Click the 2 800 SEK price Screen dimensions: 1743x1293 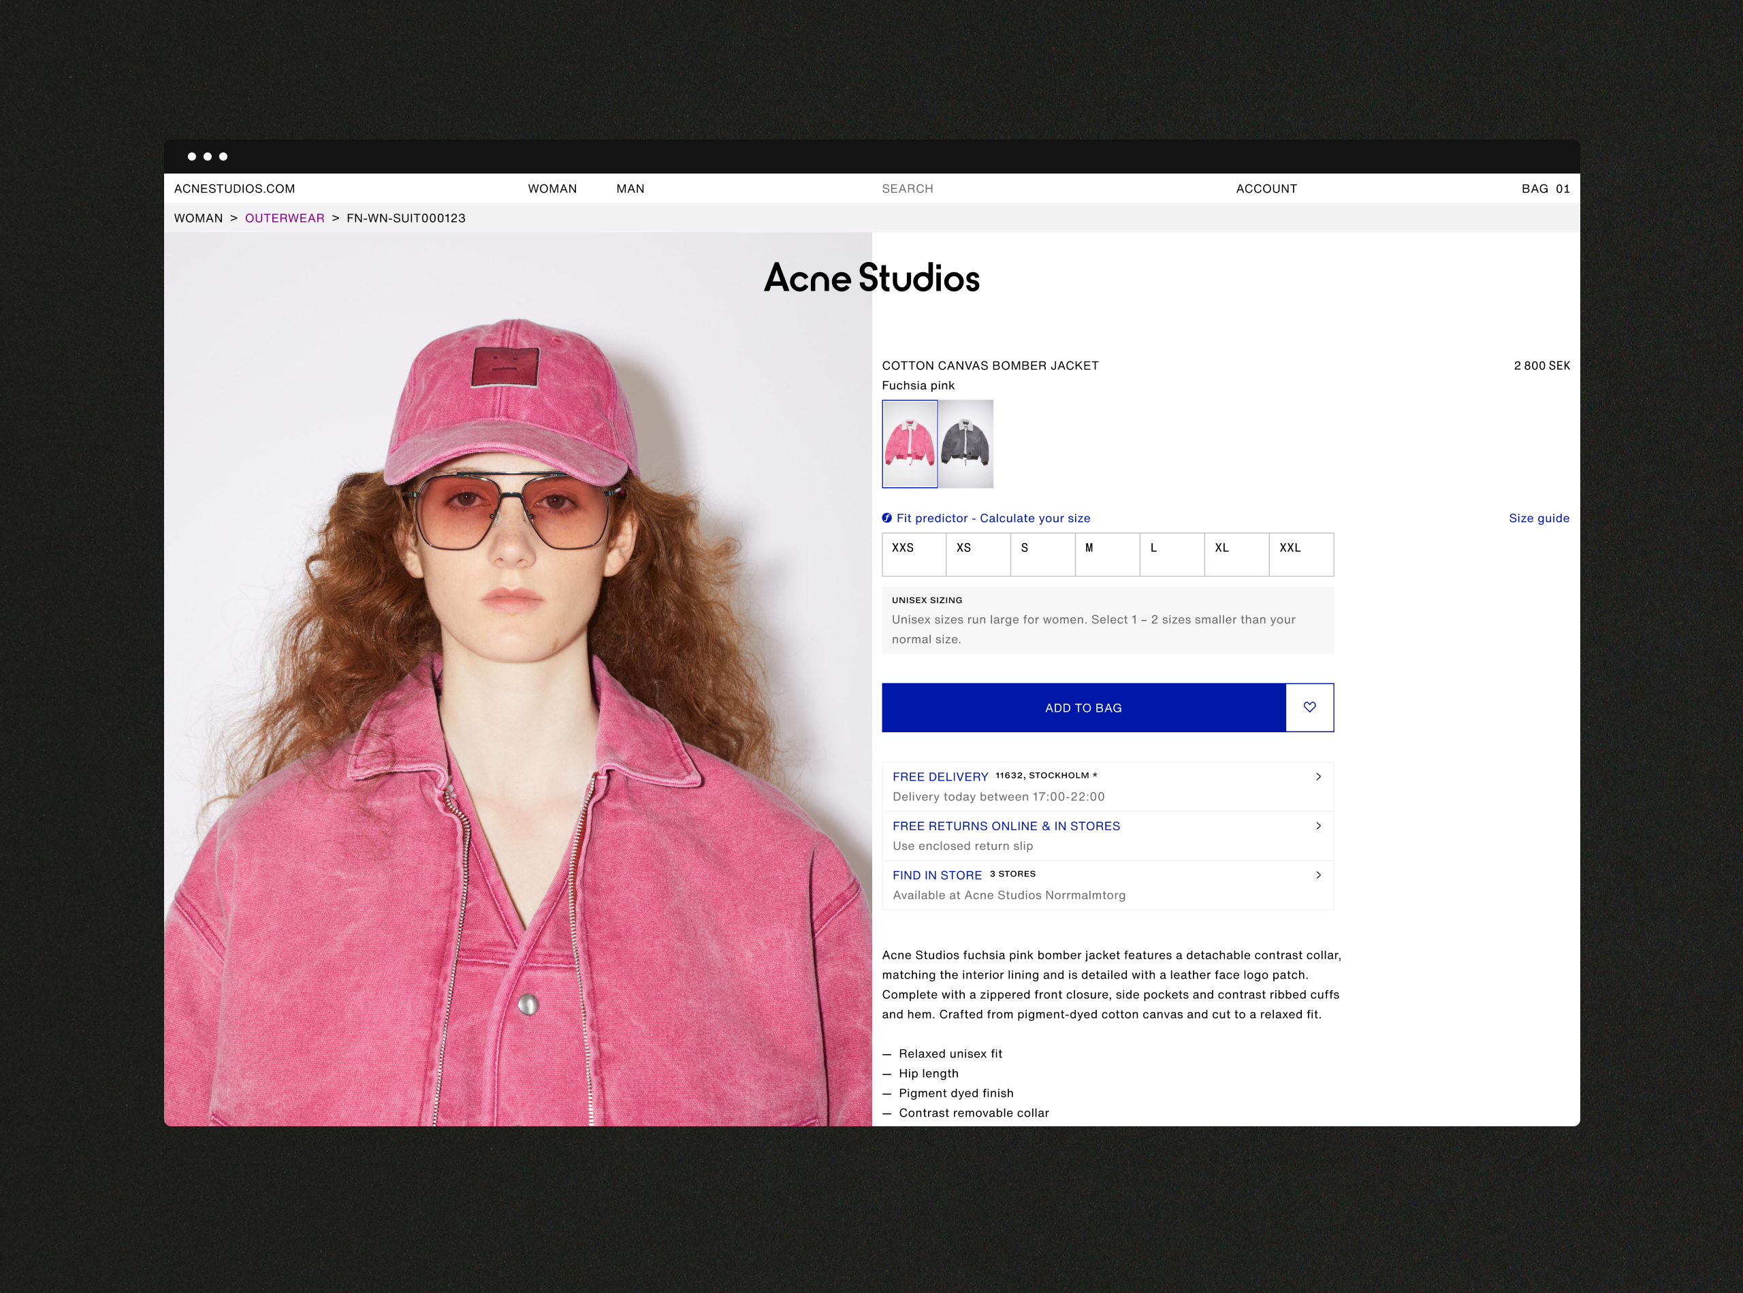(x=1541, y=365)
